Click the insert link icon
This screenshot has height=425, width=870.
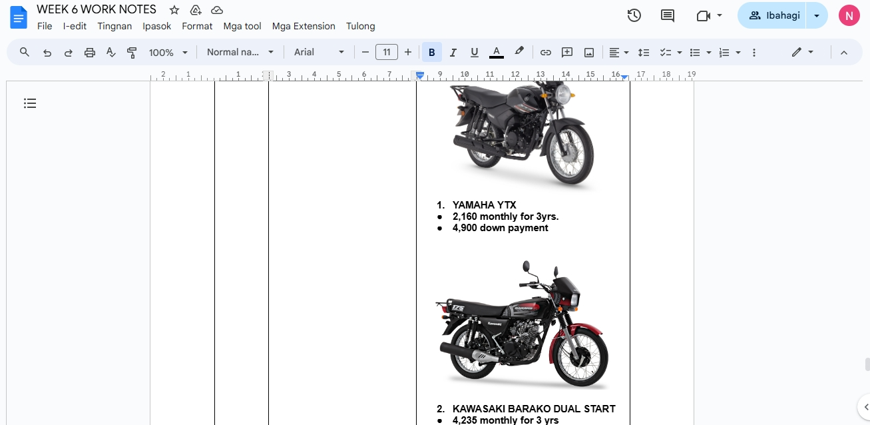tap(545, 53)
